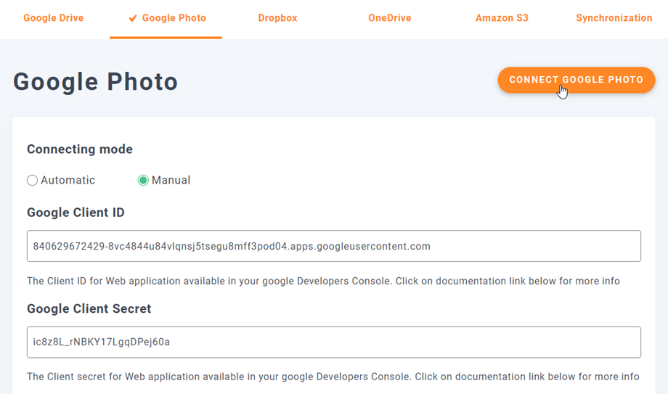Click the Google Client Secret field label
Viewport: 668px width, 394px height.
click(x=89, y=308)
